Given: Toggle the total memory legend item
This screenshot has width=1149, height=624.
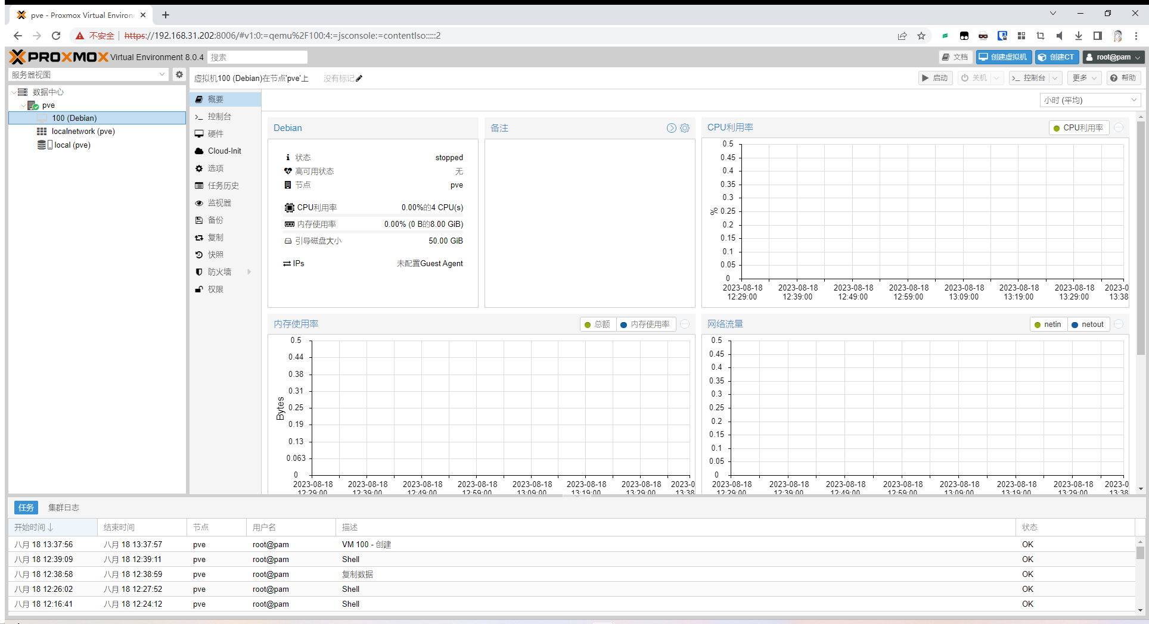Looking at the screenshot, I should [x=597, y=325].
